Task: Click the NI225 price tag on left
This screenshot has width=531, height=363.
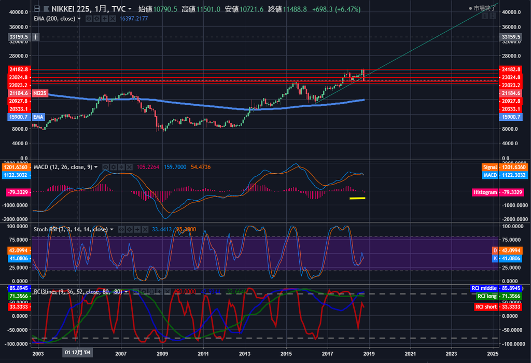Action: tap(40, 93)
